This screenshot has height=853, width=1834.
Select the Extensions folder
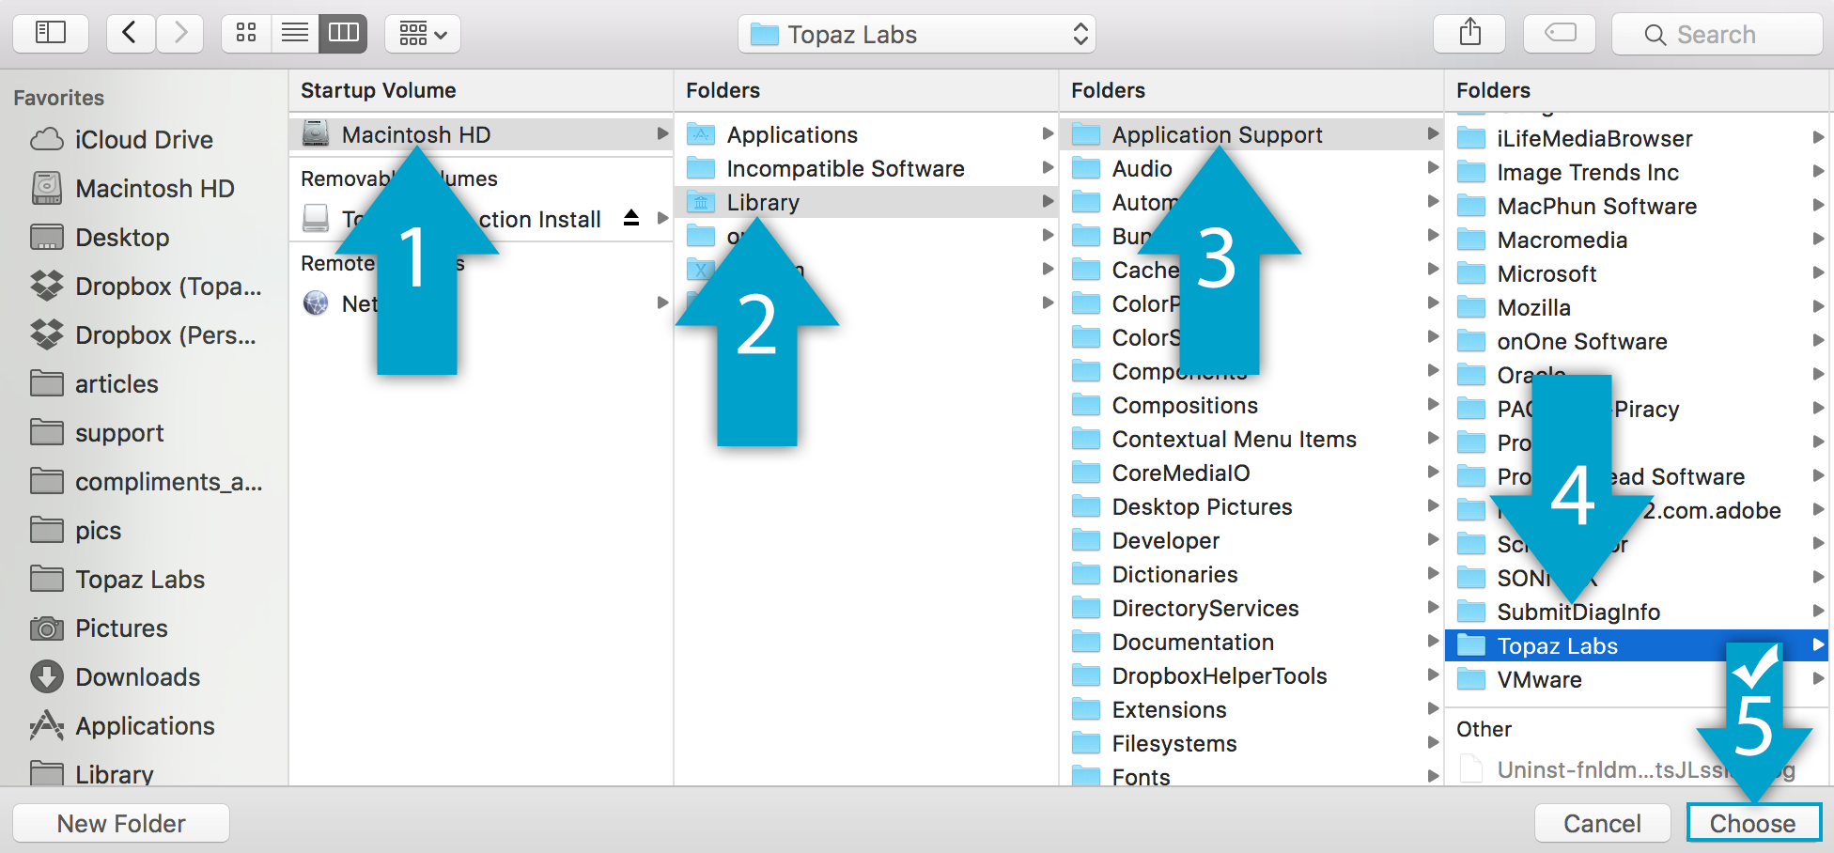(1251, 709)
